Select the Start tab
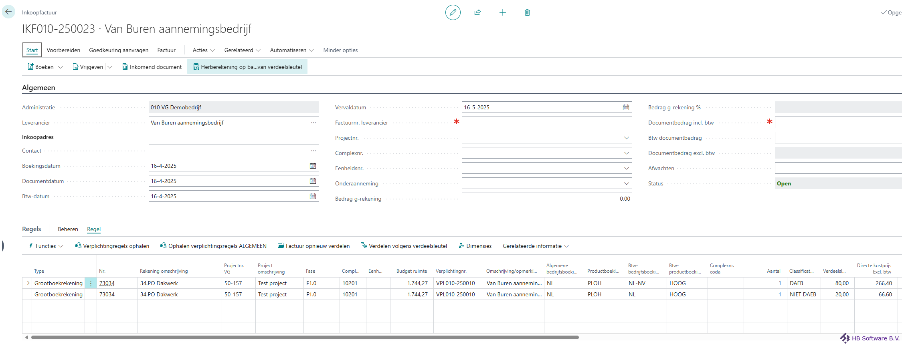This screenshot has width=904, height=346. point(32,50)
